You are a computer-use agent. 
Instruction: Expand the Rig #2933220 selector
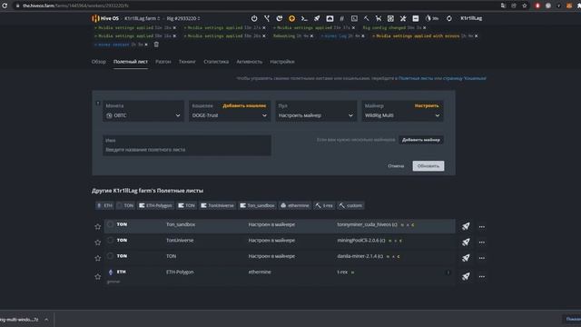183,18
